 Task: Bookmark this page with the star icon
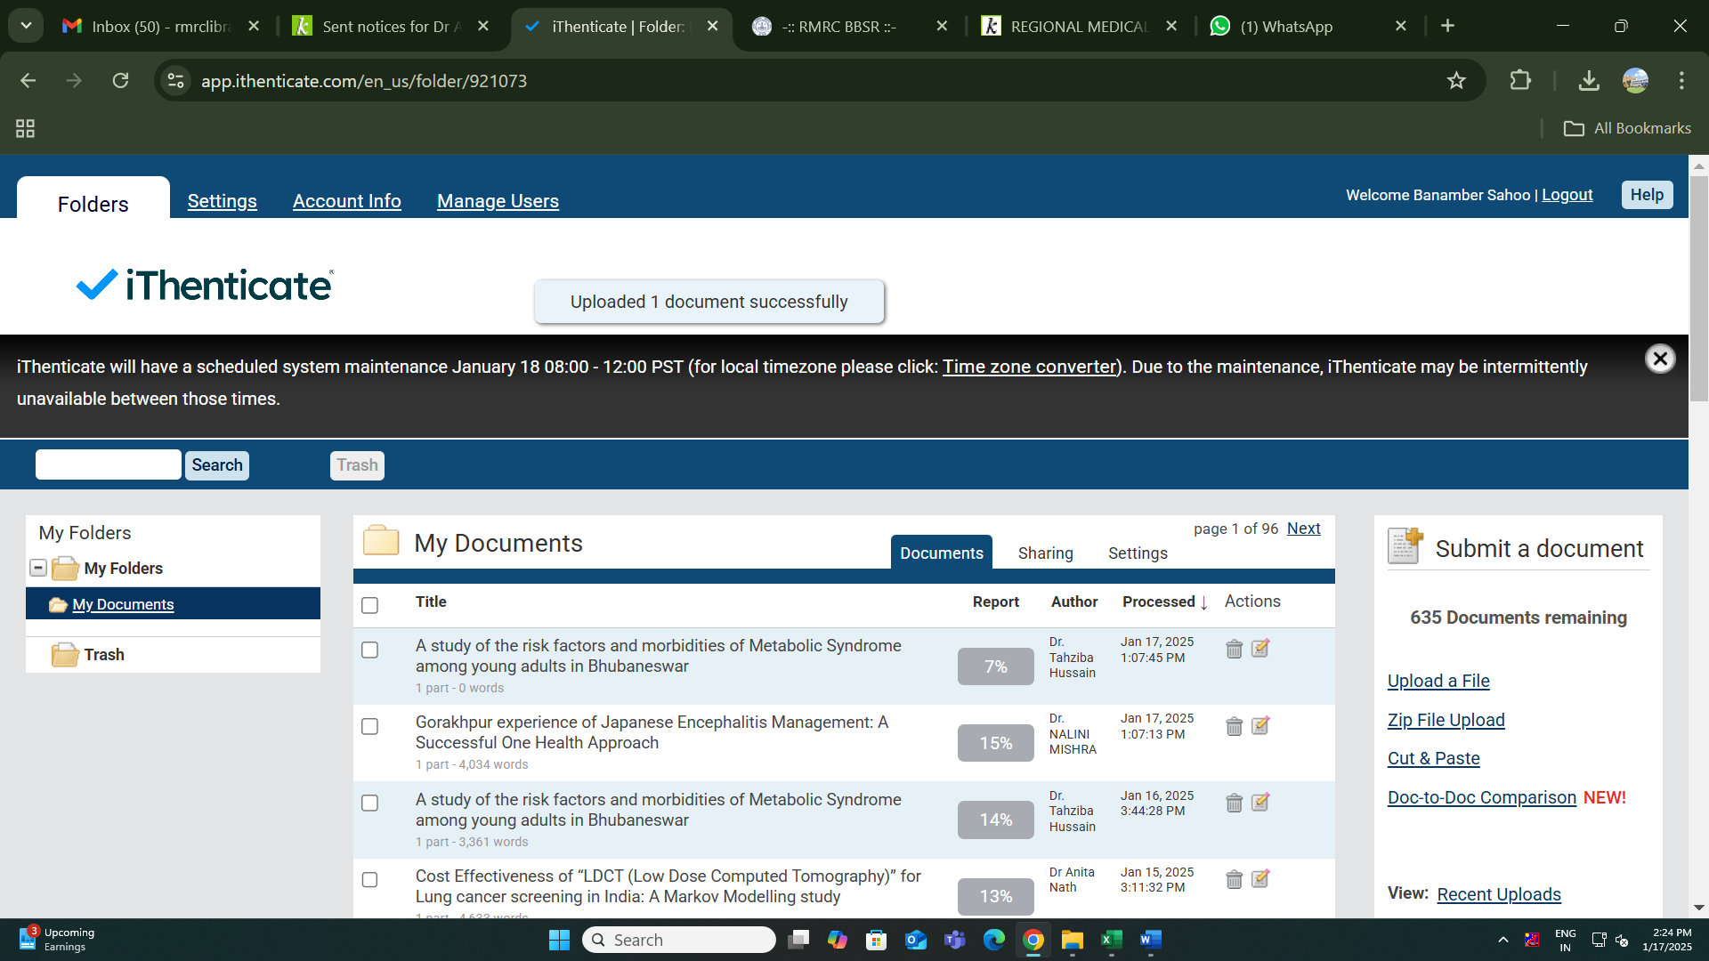1456,81
